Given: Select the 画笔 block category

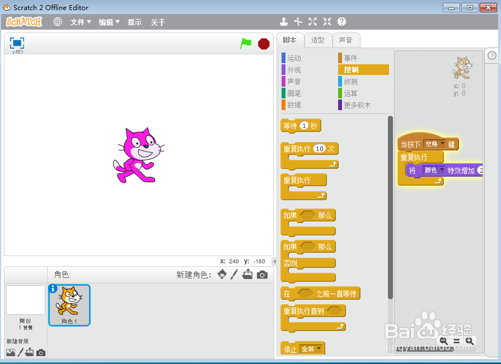Looking at the screenshot, I should point(292,93).
